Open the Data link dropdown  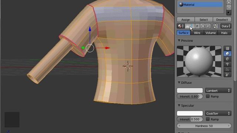pyautogui.click(x=226, y=26)
